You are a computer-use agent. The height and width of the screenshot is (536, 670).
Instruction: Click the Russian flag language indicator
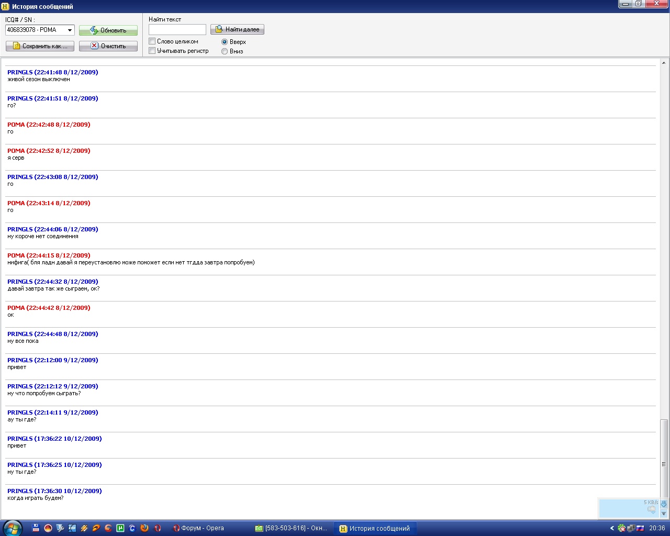pos(640,528)
